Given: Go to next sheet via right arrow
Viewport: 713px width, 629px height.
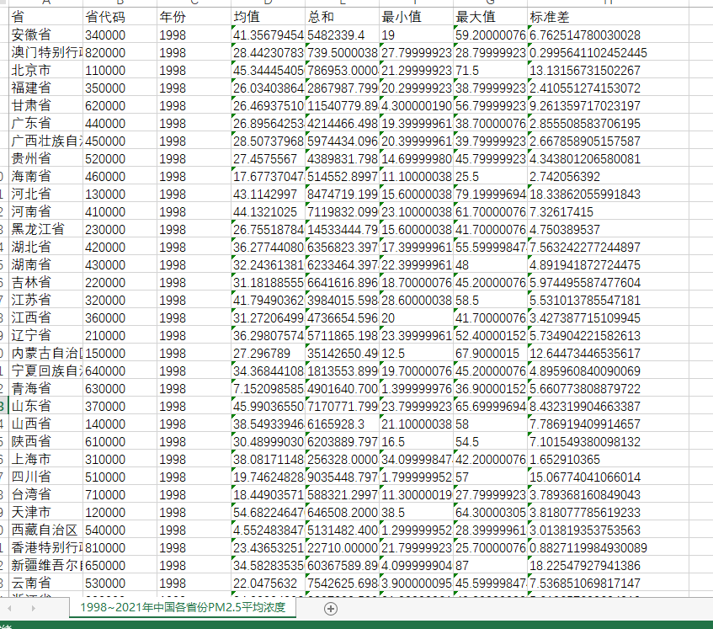Looking at the screenshot, I should tap(33, 608).
